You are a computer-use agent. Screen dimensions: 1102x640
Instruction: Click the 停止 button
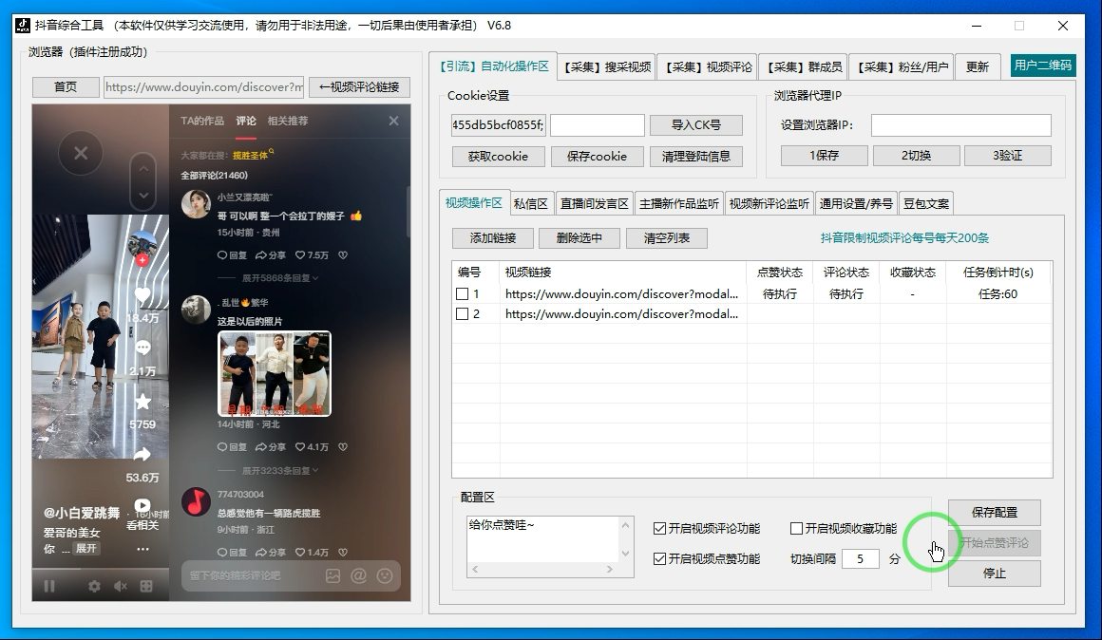pyautogui.click(x=994, y=574)
